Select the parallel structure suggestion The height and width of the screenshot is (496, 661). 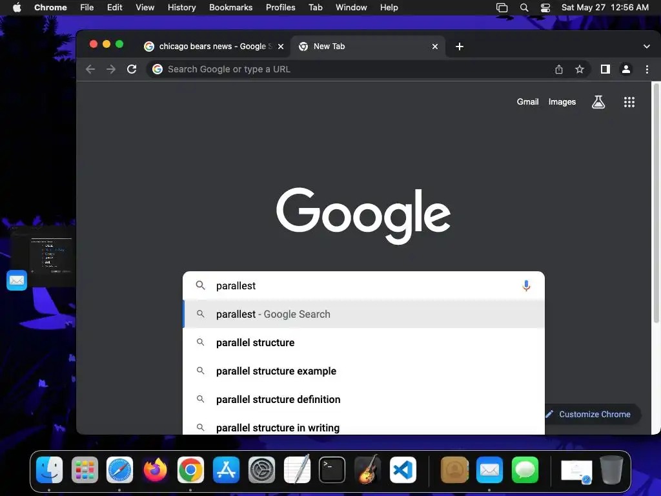coord(364,342)
